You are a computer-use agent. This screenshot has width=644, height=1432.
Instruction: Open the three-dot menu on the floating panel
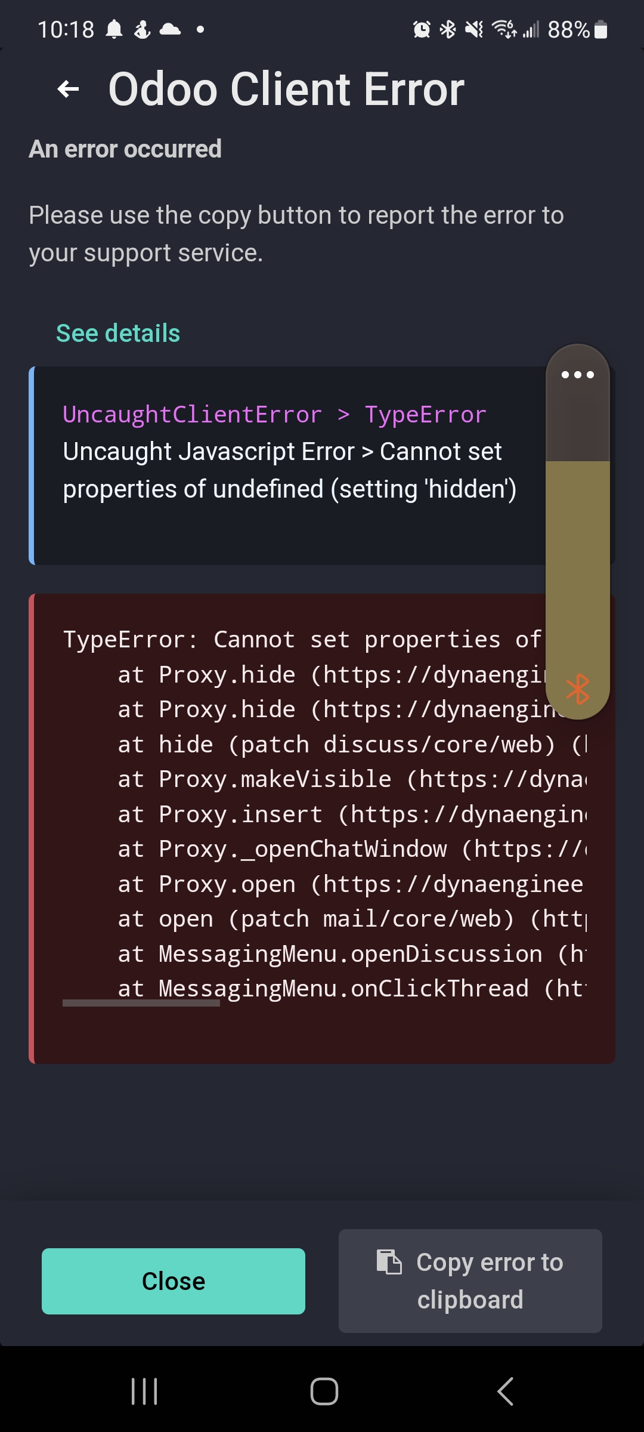577,375
